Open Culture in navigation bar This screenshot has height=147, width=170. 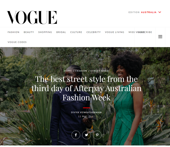[x=76, y=32]
